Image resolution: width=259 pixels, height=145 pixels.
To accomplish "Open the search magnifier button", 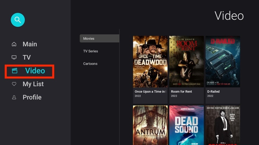I will (x=18, y=20).
